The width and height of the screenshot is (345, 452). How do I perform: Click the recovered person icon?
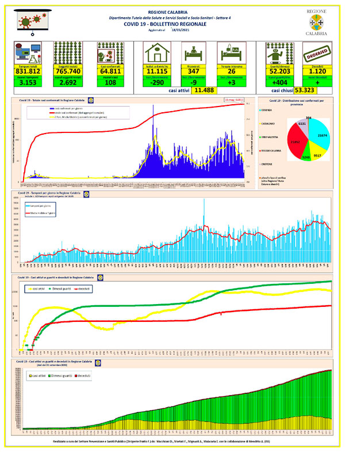(279, 54)
